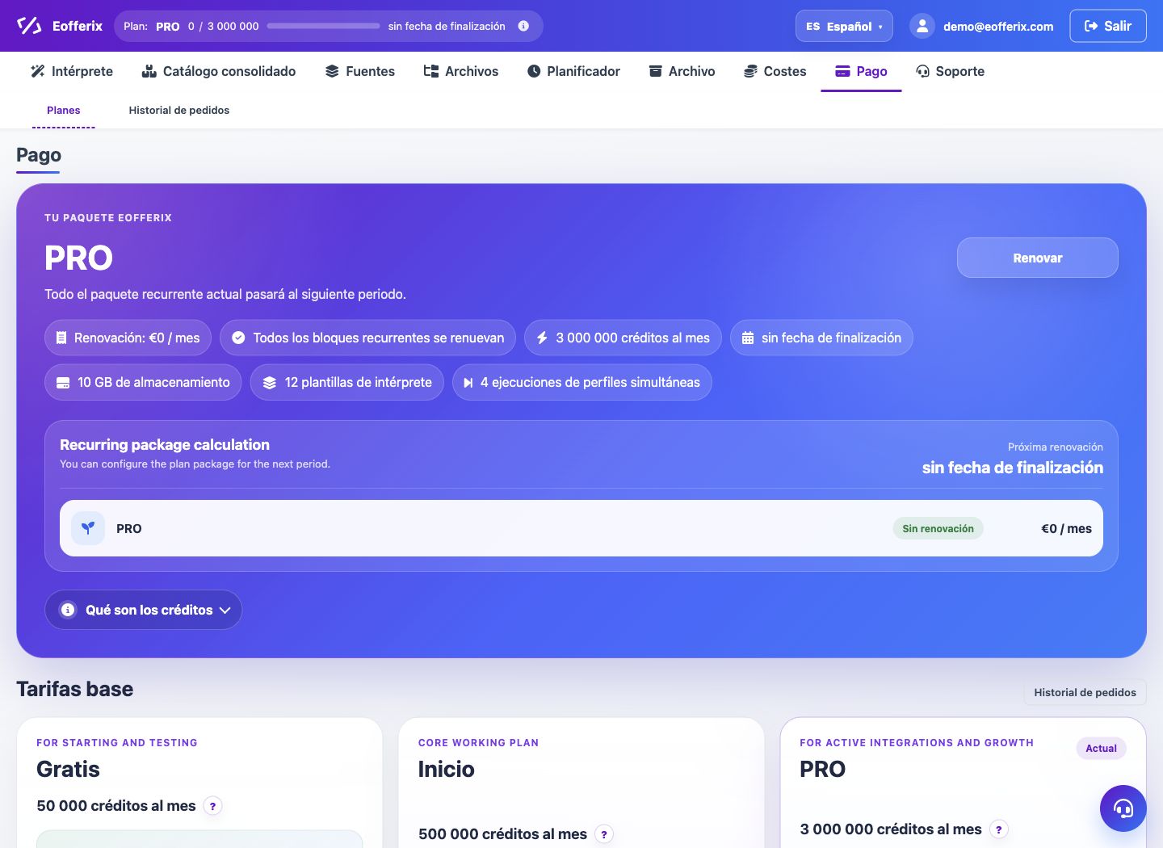1163x848 pixels.
Task: Click the PRO plan sprout icon
Action: 88,528
